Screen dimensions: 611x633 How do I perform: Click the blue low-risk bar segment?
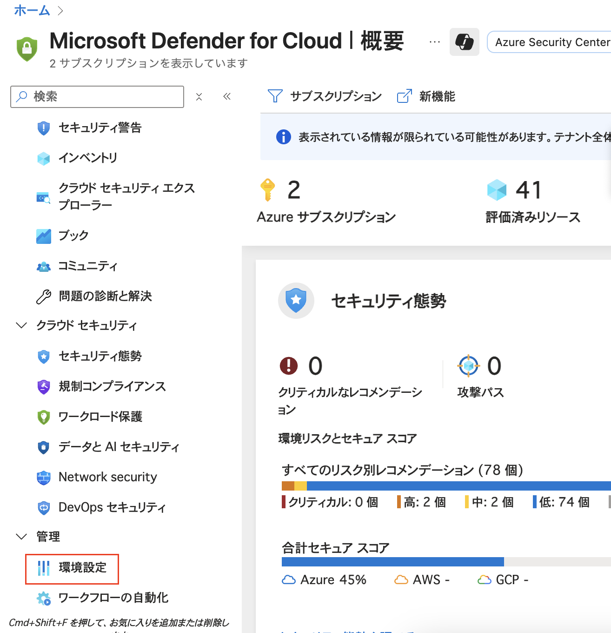tap(459, 486)
